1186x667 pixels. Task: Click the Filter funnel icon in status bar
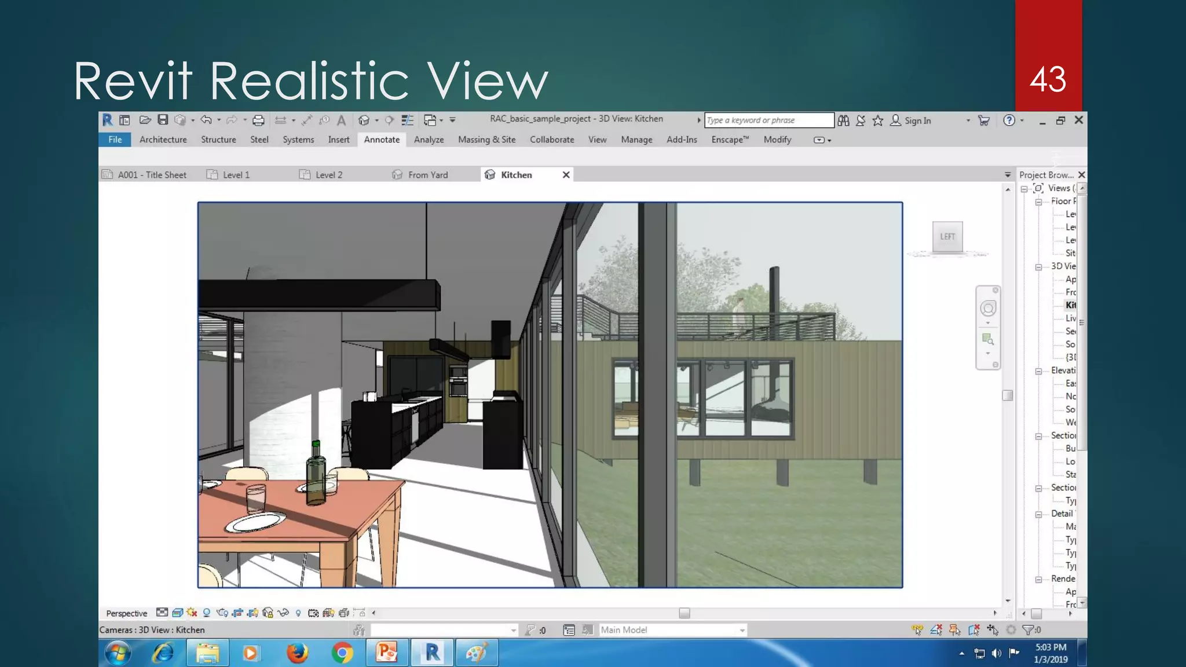[x=1028, y=630]
